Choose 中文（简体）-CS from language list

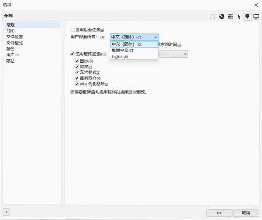(134, 45)
